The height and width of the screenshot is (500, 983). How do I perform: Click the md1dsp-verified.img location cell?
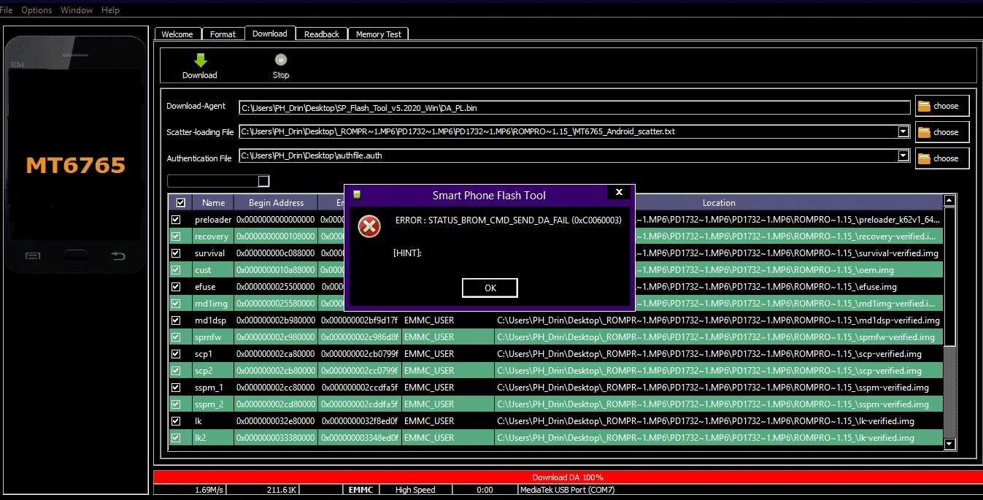pyautogui.click(x=718, y=320)
